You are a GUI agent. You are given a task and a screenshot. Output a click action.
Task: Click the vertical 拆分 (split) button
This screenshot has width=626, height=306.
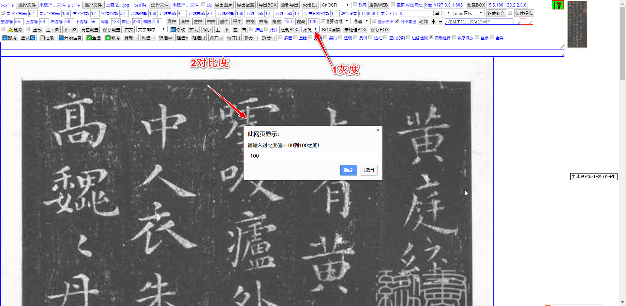269,38
